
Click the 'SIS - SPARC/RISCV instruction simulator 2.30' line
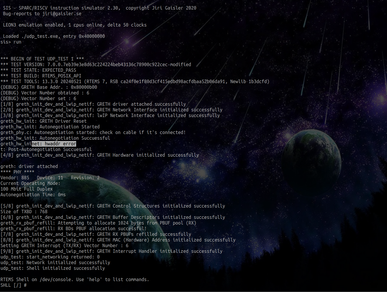pos(100,8)
